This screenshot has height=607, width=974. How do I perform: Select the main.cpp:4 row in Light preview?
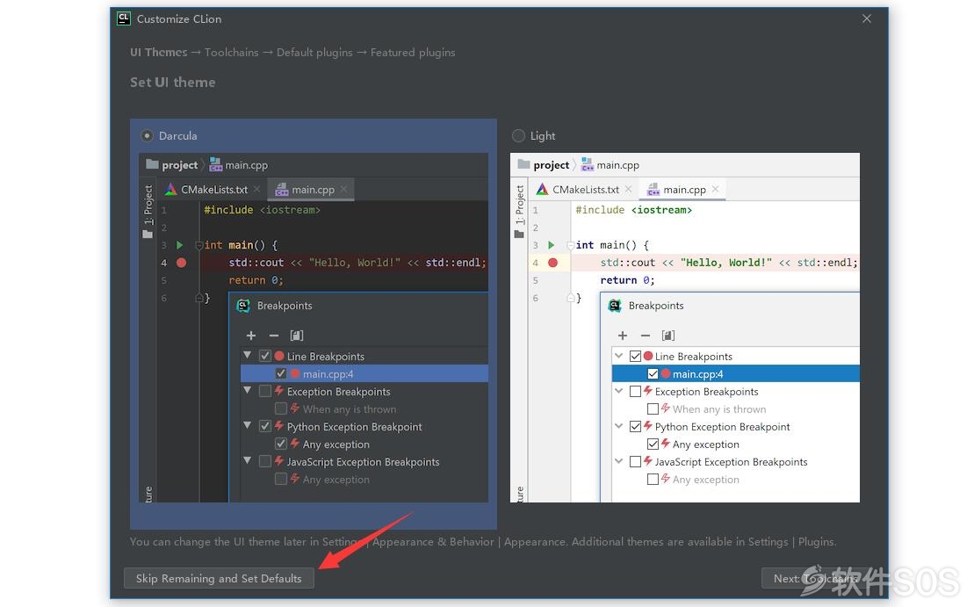pyautogui.click(x=736, y=373)
